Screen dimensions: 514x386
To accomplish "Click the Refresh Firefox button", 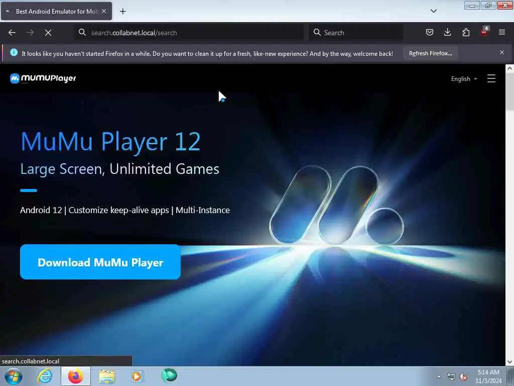I will (430, 53).
